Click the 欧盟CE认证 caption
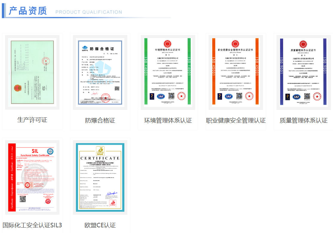The width and height of the screenshot is (333, 233). click(100, 225)
